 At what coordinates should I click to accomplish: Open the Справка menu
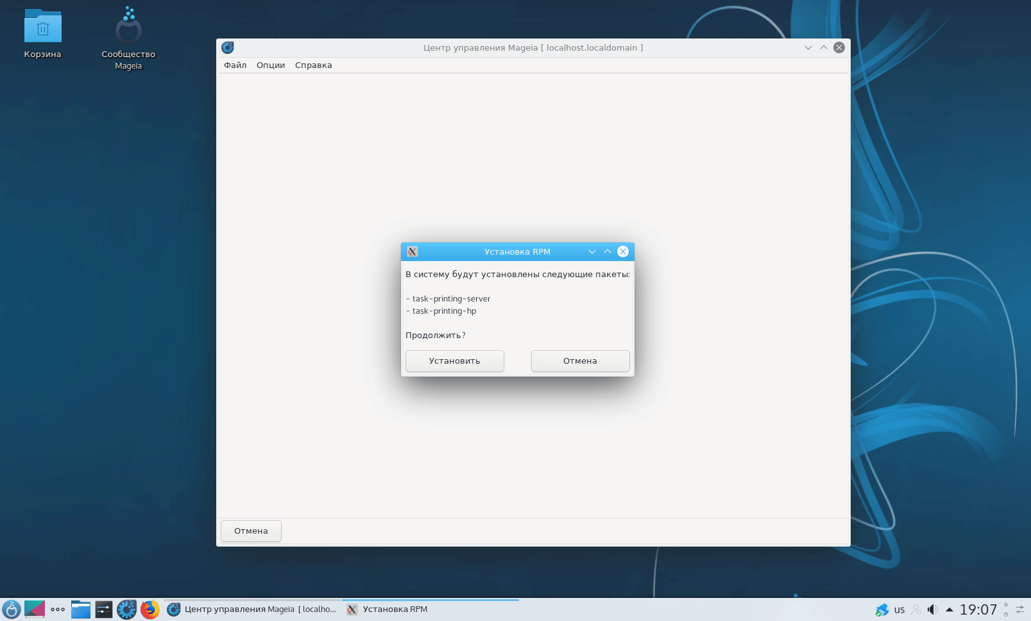tap(314, 65)
